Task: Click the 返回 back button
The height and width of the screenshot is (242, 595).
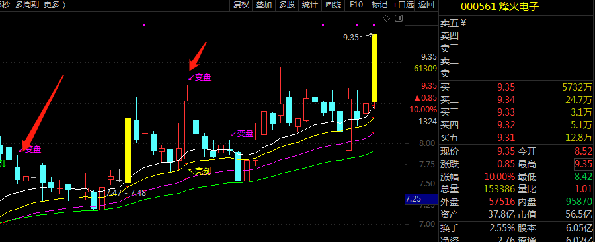Action: tap(426, 5)
